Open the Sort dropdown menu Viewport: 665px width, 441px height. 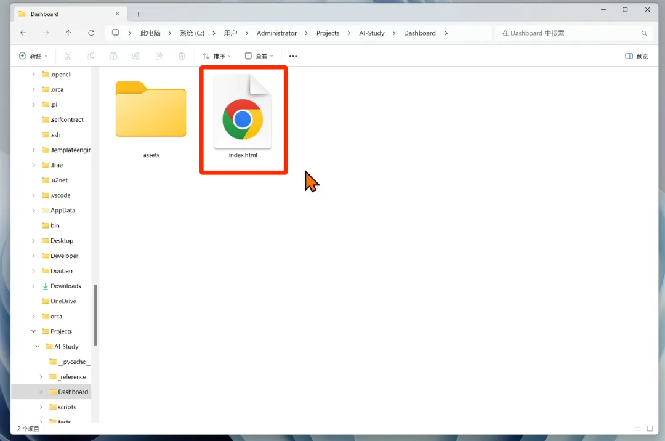tap(217, 56)
